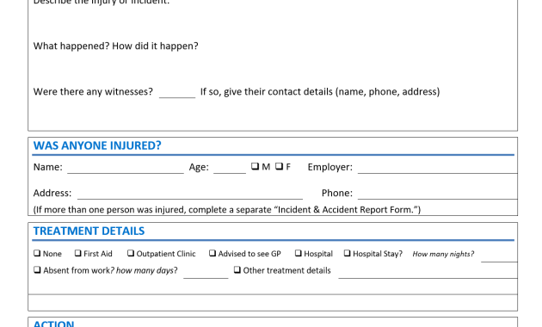This screenshot has height=327, width=542.
Task: Tick the Hospital checkbox
Action: click(x=298, y=253)
